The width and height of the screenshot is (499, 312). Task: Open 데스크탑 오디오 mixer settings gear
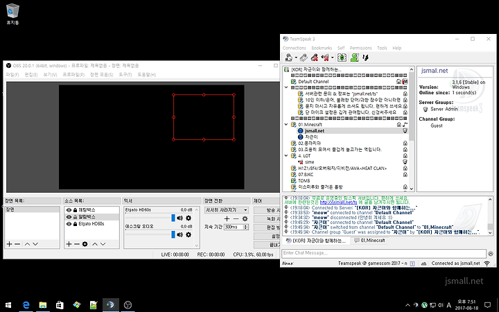pos(189,234)
